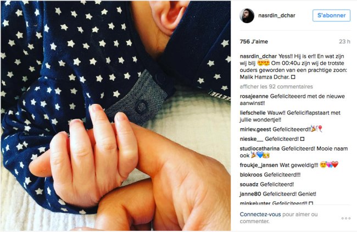Open the three-dot more options menu
Viewport: 357px width, 232px height.
coord(346,218)
